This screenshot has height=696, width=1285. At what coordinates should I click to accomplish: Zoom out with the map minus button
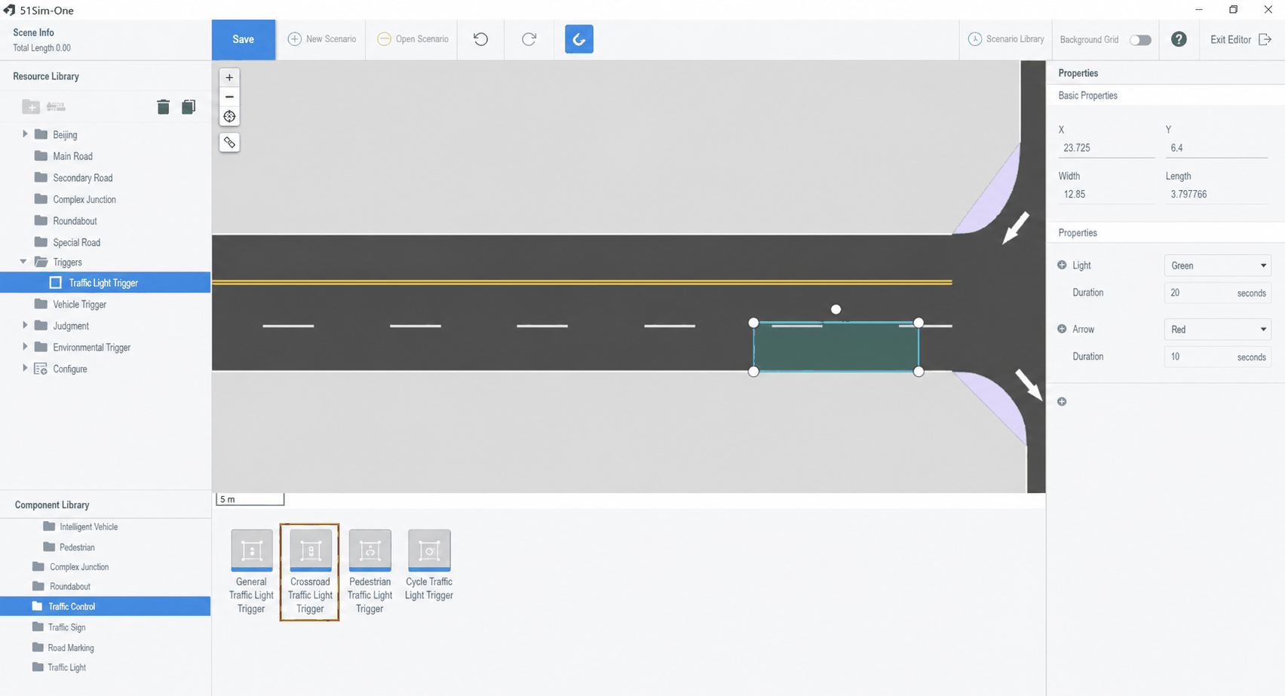tap(229, 97)
